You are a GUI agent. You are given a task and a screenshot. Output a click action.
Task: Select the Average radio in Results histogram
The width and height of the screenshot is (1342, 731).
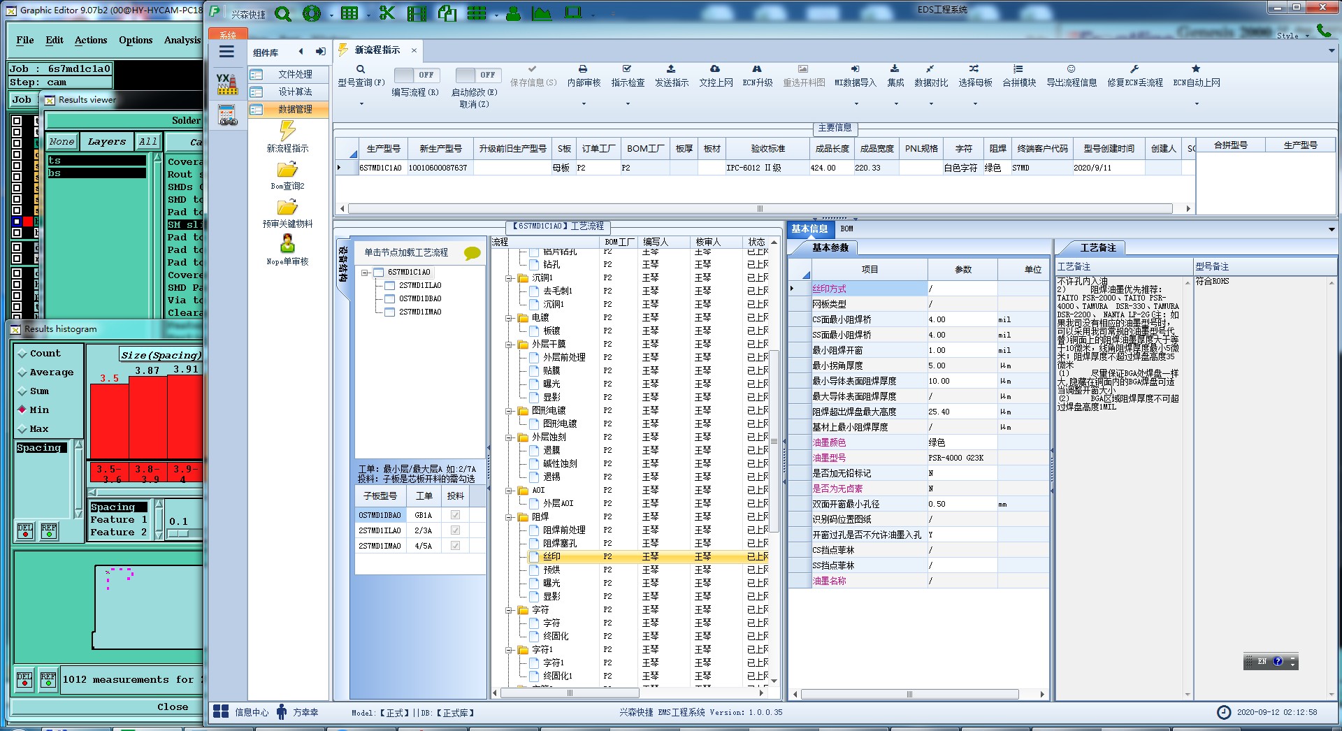click(x=23, y=372)
